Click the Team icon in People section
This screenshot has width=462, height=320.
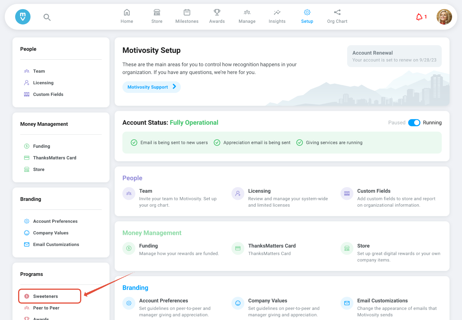point(129,194)
